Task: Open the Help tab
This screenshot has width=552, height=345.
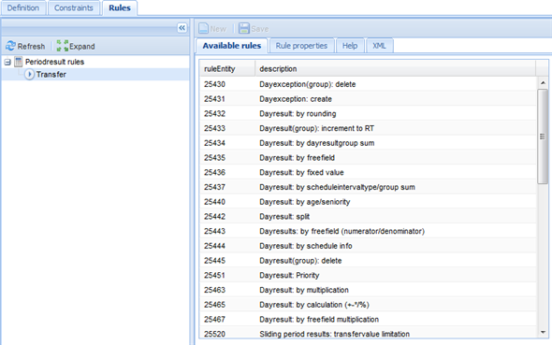Action: (350, 46)
